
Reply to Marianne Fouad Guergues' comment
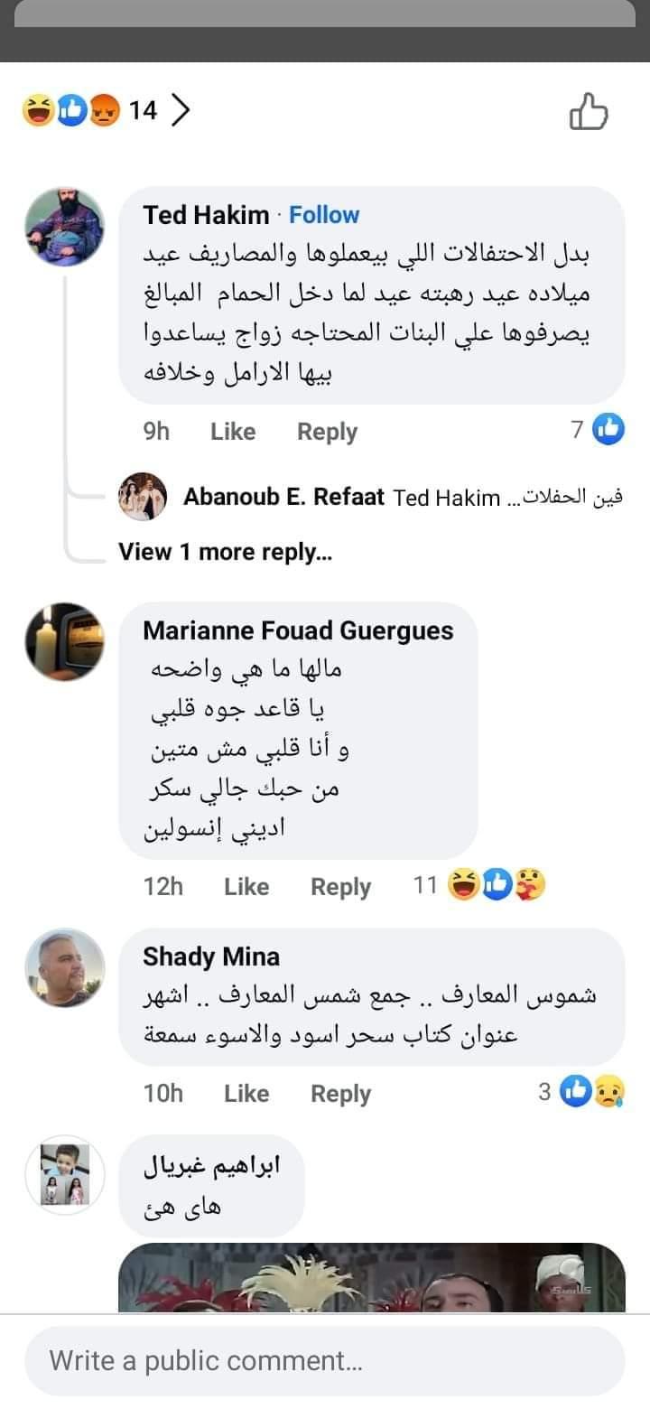coord(340,887)
